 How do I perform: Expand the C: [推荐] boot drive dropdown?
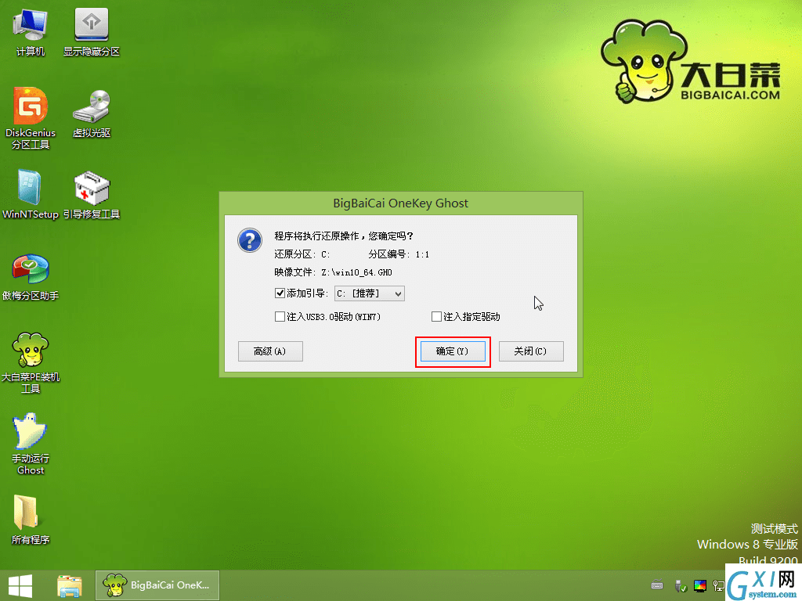pyautogui.click(x=370, y=293)
